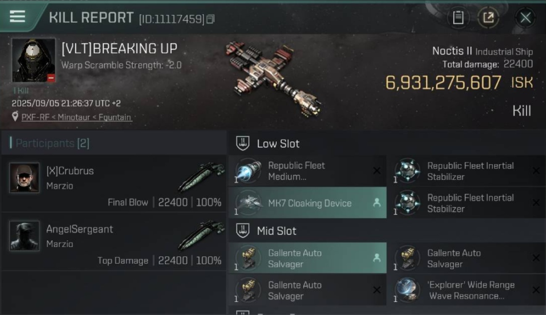Toggle person icon on MK7 Cloaking Device
546x315 pixels.
pos(377,203)
